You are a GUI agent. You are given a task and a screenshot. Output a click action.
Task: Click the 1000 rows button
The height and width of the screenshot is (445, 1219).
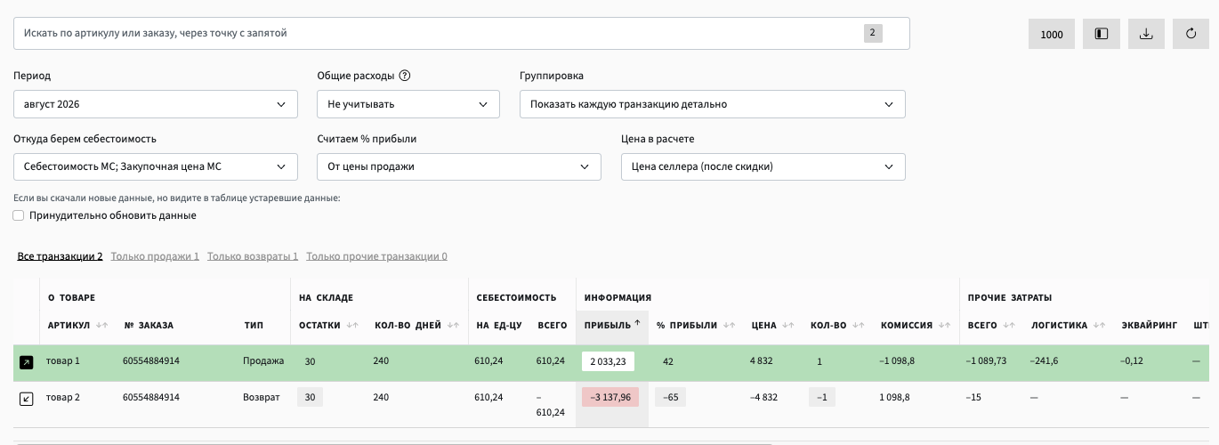(x=1052, y=34)
